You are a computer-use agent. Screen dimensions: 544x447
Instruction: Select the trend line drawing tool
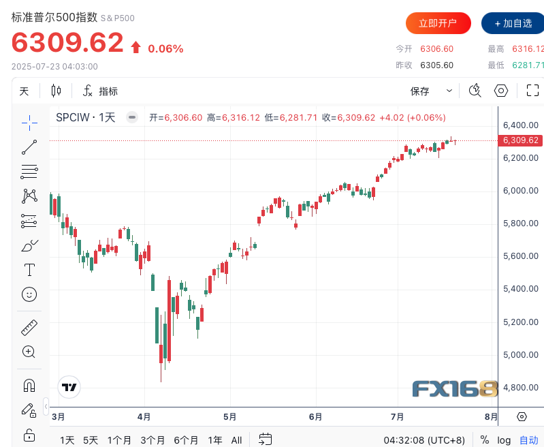[x=29, y=147]
